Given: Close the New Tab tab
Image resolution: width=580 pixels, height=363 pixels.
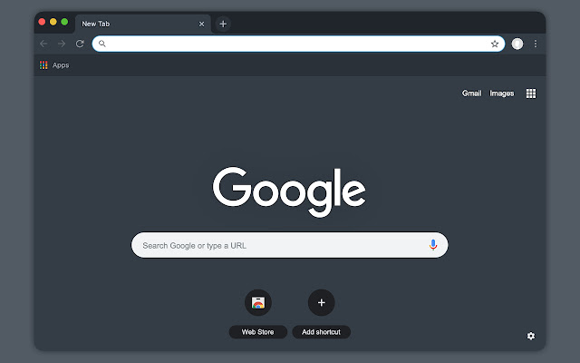Looking at the screenshot, I should click(201, 25).
